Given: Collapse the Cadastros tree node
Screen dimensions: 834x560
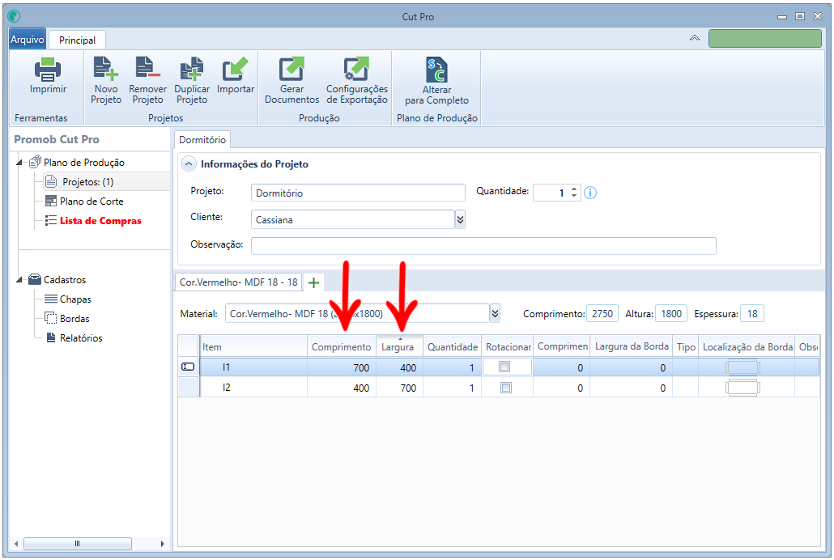Looking at the screenshot, I should coord(19,279).
